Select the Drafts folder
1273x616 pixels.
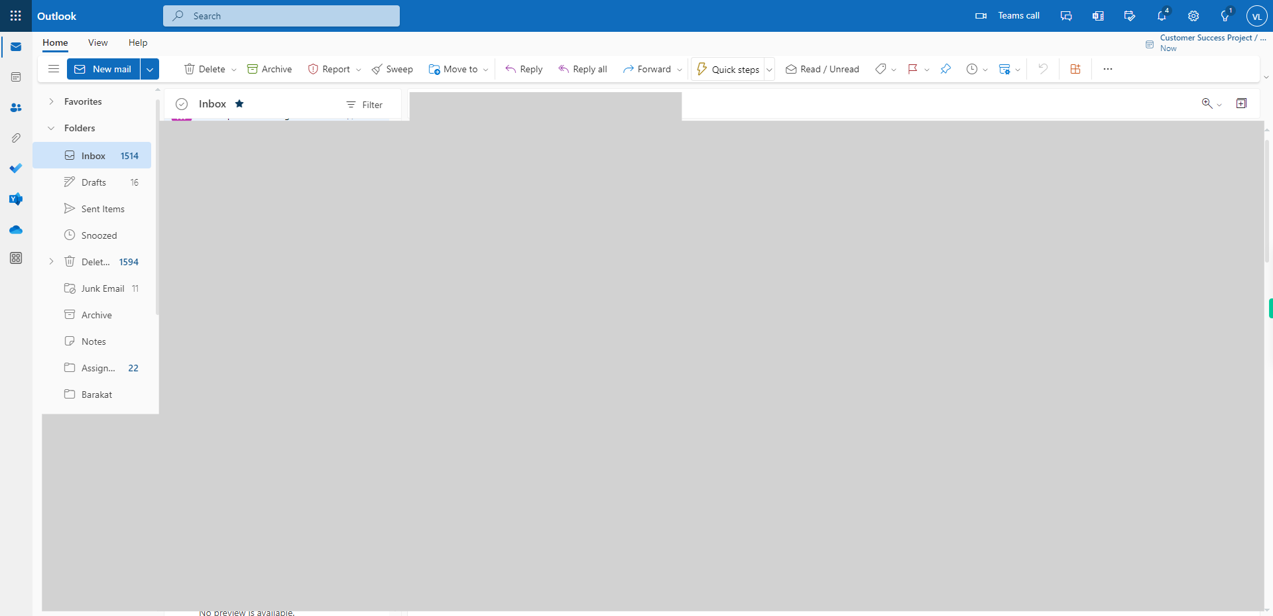(92, 182)
